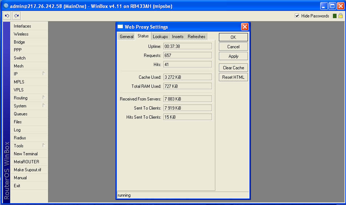The height and width of the screenshot is (205, 346).
Task: Open the Files menu
Action: 29,122
